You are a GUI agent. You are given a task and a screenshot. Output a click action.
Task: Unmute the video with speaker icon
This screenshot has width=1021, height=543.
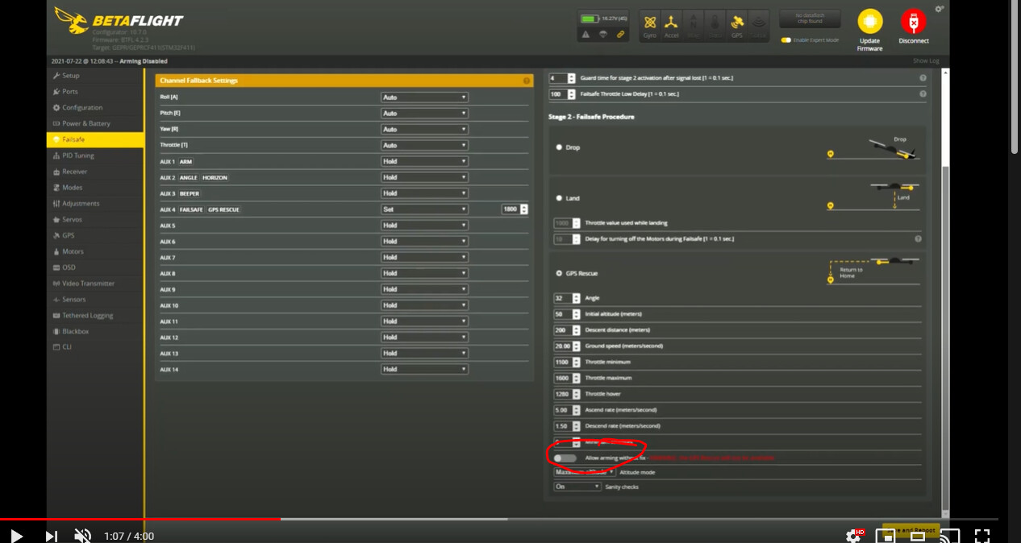[x=82, y=536]
